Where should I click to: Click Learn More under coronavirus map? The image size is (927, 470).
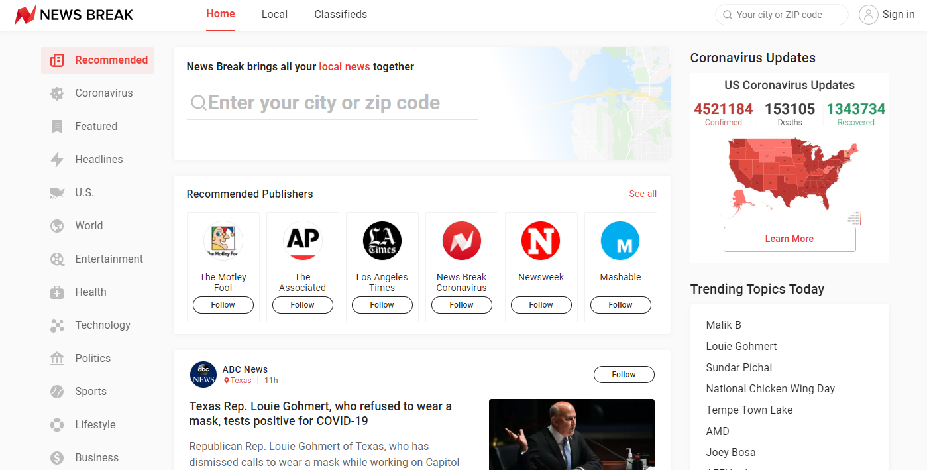[790, 239]
